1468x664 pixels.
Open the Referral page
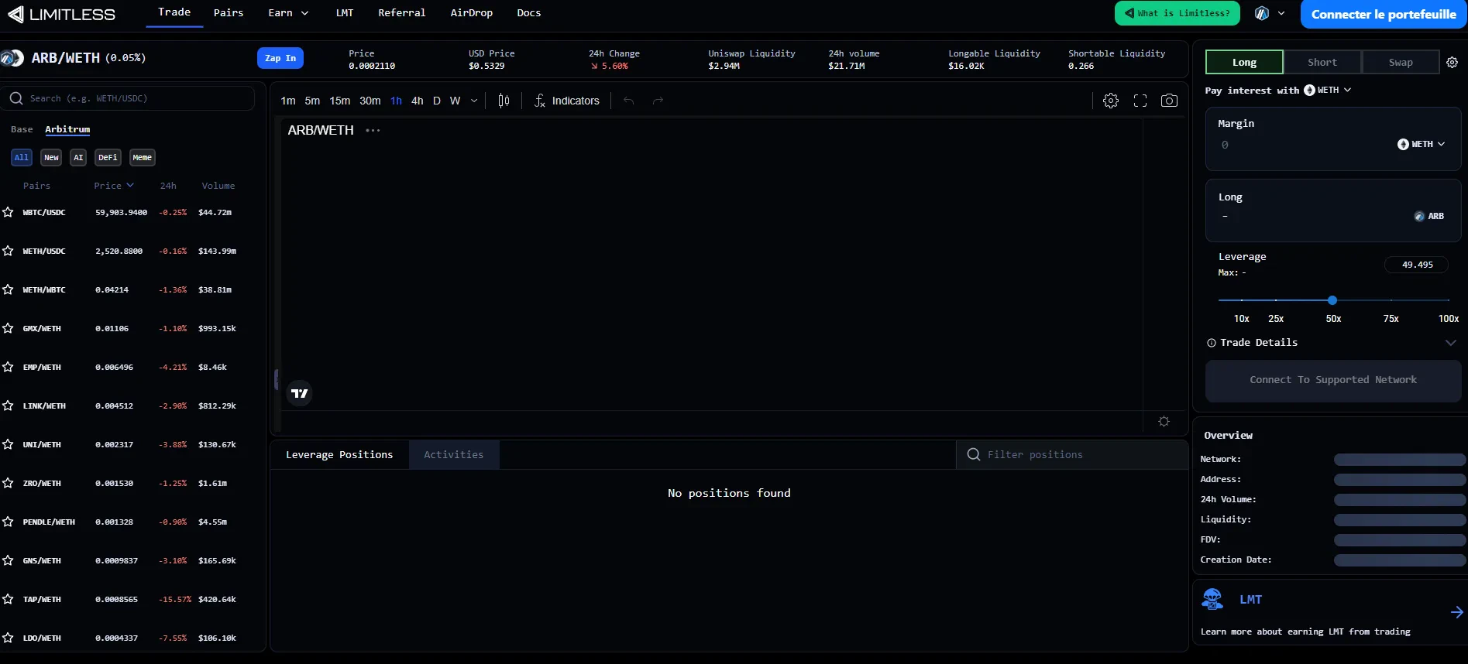pyautogui.click(x=401, y=13)
